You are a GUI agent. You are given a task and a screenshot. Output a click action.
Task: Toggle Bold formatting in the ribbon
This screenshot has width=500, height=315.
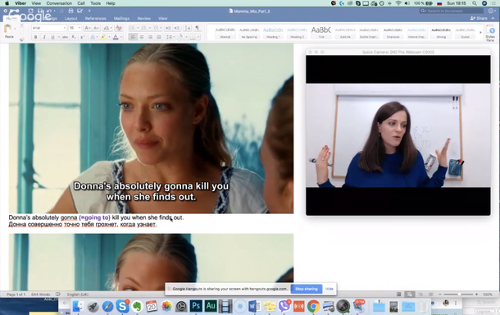36,38
